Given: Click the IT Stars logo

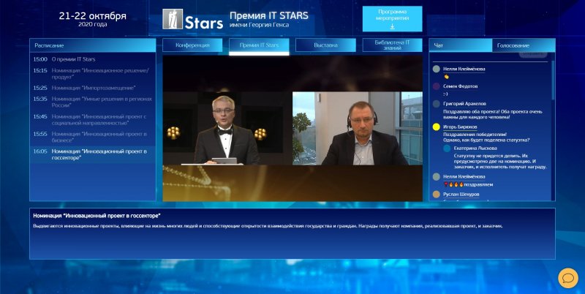Looking at the screenshot, I should click(193, 20).
